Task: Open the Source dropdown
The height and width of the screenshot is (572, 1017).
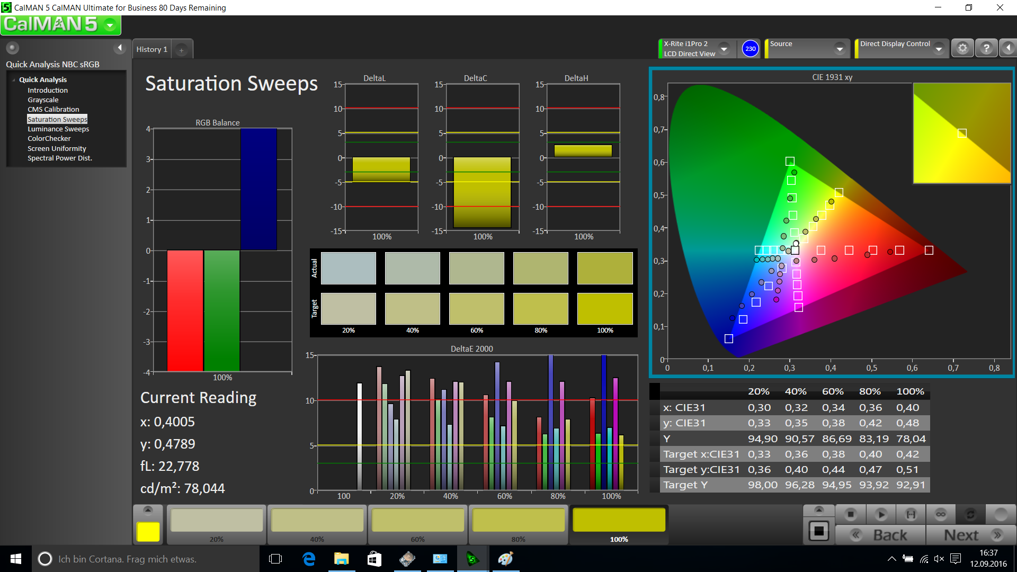Action: click(840, 49)
